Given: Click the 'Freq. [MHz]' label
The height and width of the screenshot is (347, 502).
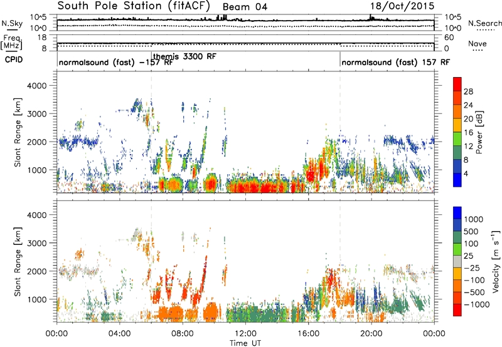Looking at the screenshot, I should (x=11, y=42).
